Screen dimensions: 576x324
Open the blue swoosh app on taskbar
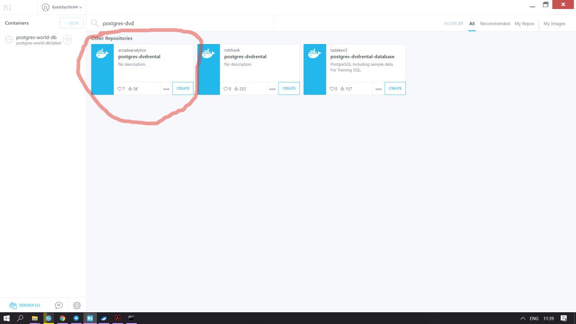103,318
